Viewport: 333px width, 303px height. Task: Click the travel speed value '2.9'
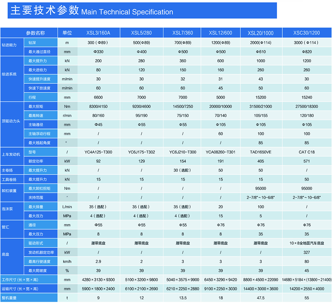[98, 262]
